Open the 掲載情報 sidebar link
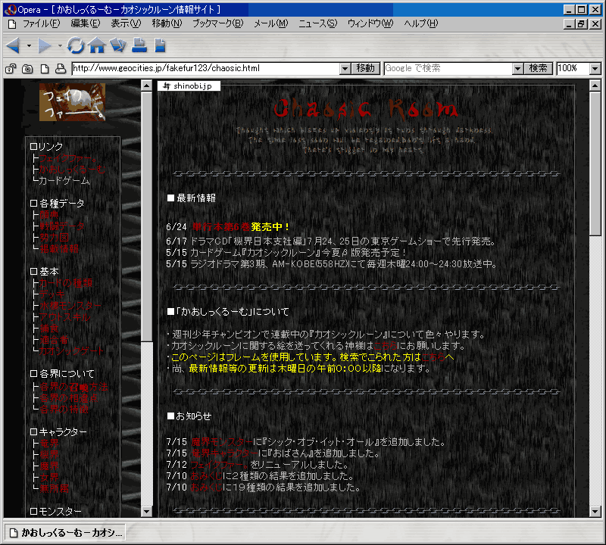The height and width of the screenshot is (545, 606). (59, 249)
